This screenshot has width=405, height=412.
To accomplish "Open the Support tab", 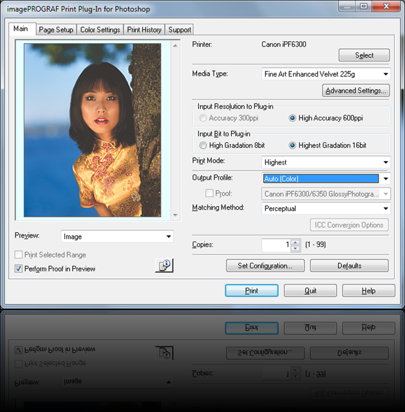I will click(x=180, y=30).
